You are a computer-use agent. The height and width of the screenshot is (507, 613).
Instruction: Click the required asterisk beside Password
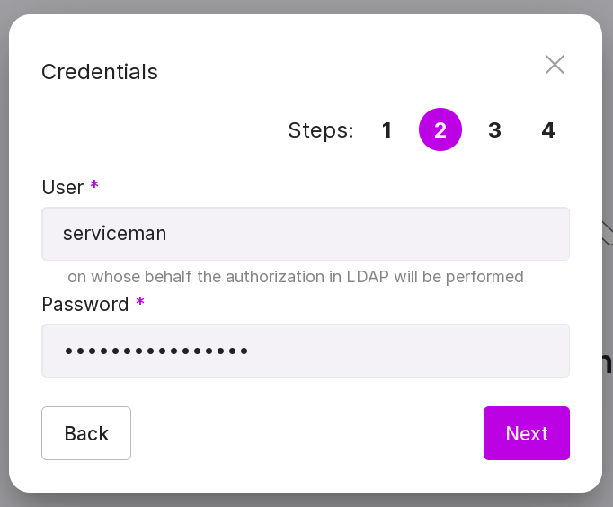pos(140,303)
